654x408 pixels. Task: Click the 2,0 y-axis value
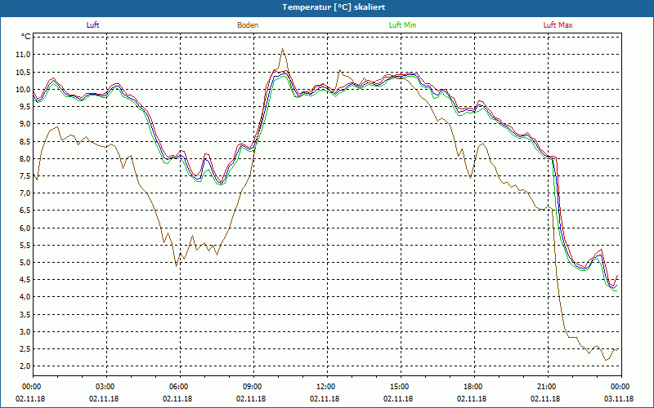[x=25, y=366]
